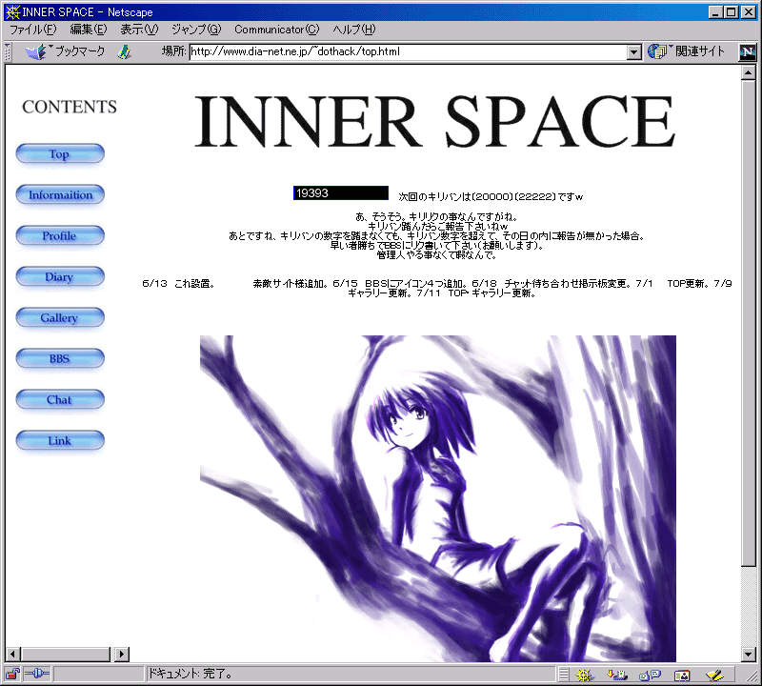Open the ジャンプ(G) menu
Viewport: 762px width, 686px height.
coord(196,30)
